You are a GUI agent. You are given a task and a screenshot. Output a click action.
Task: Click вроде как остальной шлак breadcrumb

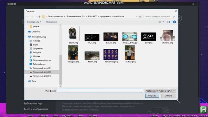coord(112,17)
